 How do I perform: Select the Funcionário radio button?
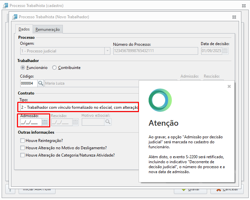pyautogui.click(x=23, y=68)
